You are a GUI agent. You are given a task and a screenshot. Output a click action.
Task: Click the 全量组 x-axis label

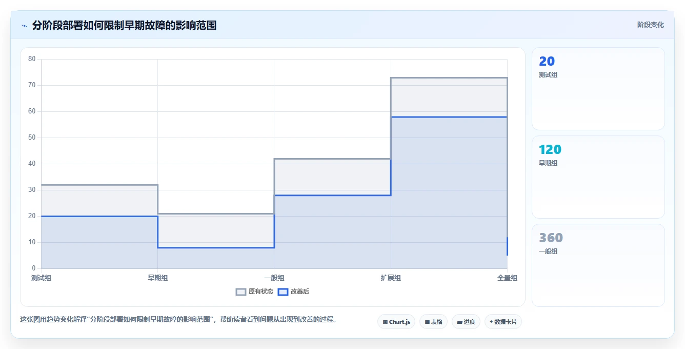(507, 278)
